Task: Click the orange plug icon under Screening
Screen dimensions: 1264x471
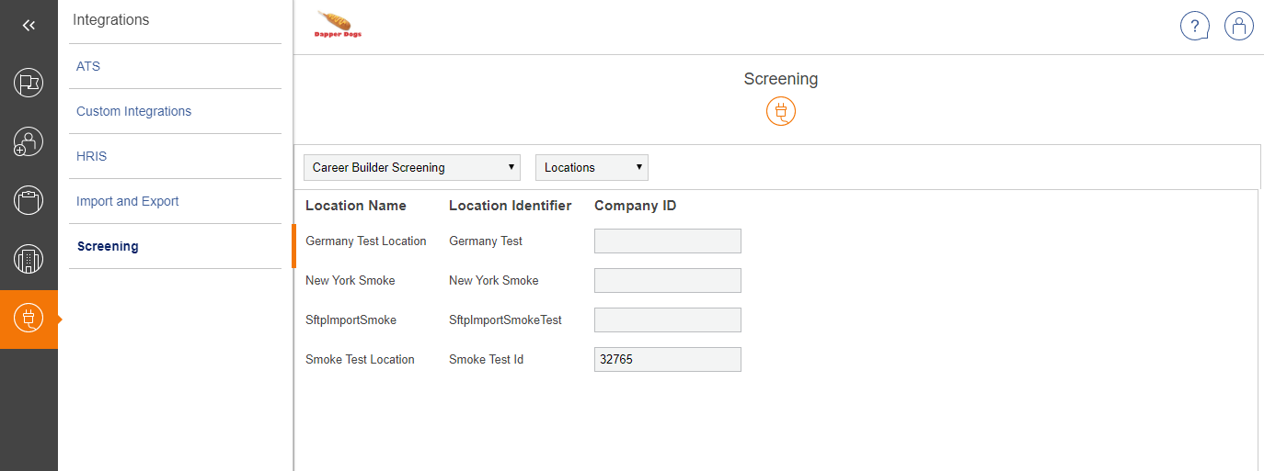Action: tap(781, 112)
